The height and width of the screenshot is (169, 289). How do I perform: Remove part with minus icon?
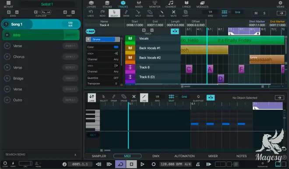coord(73,12)
